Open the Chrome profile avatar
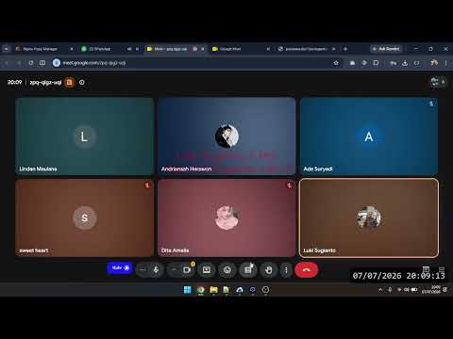The height and width of the screenshot is (339, 453). 434,63
